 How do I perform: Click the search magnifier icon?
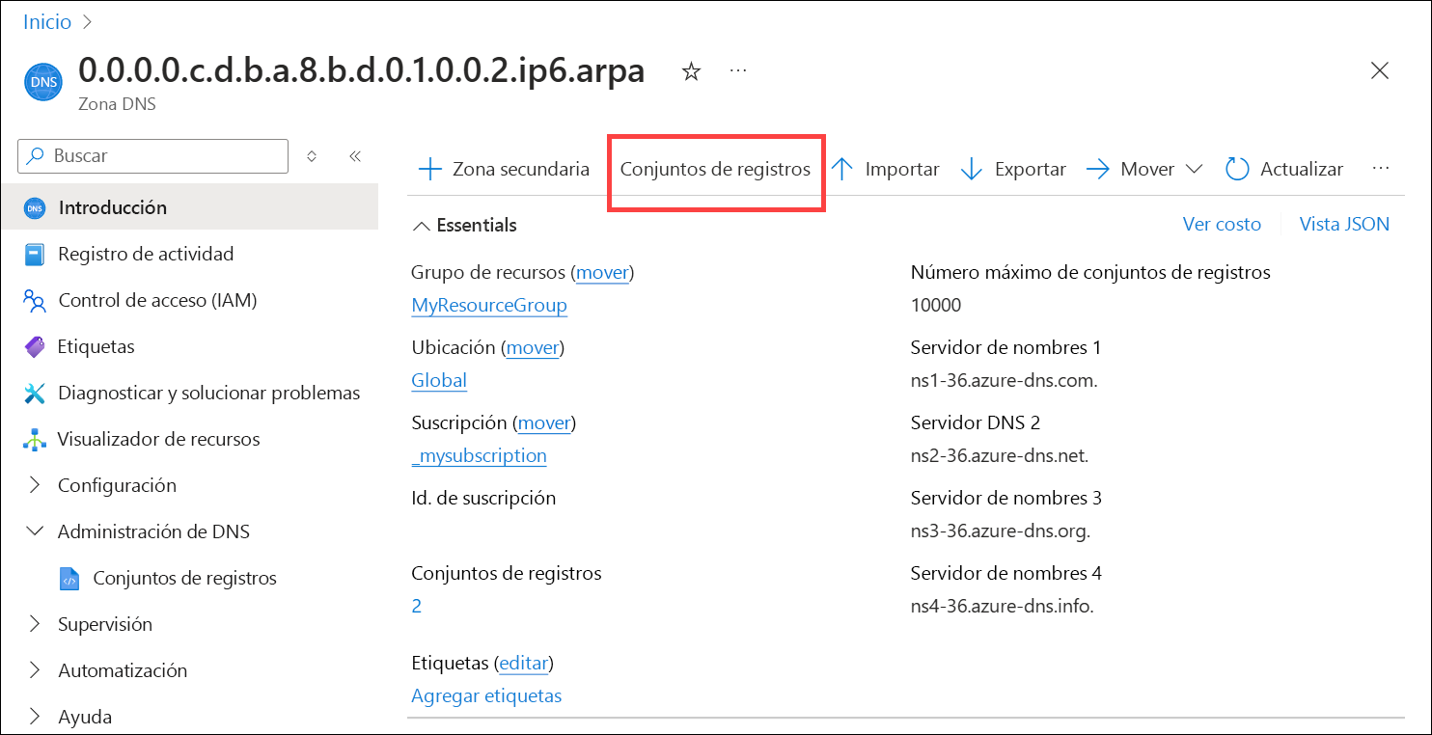[37, 155]
